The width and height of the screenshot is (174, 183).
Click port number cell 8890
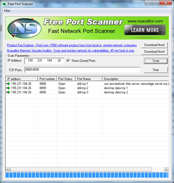point(43,92)
